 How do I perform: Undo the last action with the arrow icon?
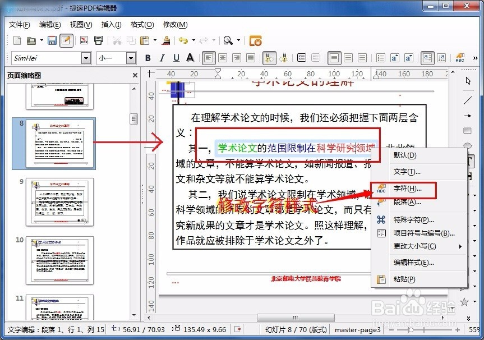coord(183,40)
